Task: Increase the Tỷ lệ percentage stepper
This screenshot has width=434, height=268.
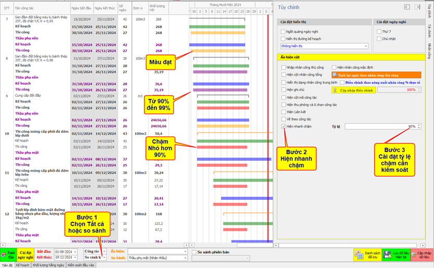Action: point(419,125)
